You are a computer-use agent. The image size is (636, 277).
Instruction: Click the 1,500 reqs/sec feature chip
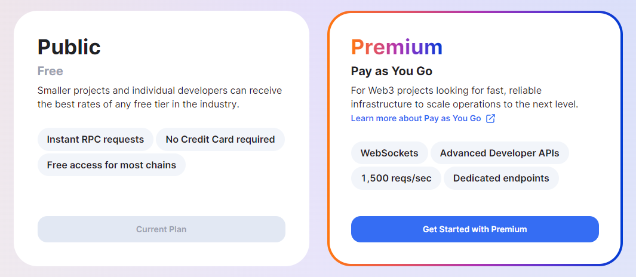click(396, 178)
